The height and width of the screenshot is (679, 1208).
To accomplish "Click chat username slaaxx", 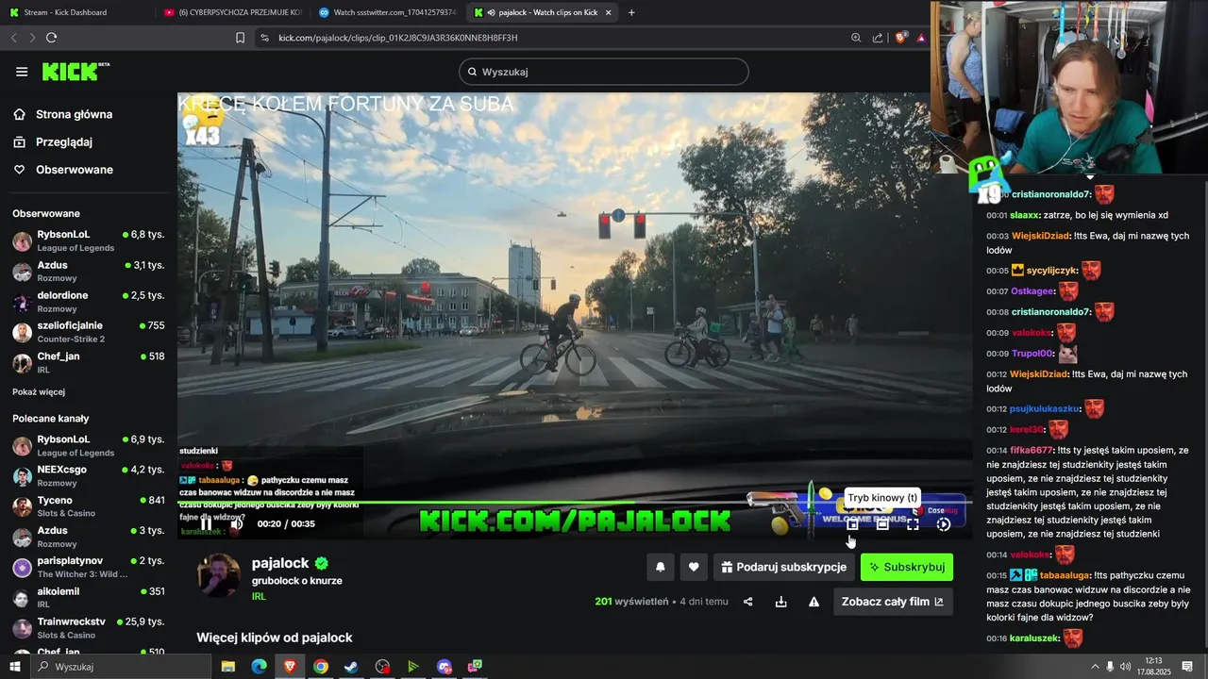I will click(1024, 215).
